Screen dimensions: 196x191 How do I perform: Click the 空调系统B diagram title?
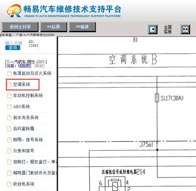133,60
